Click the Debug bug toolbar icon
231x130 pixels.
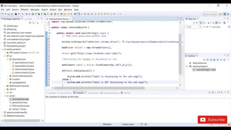point(27,14)
